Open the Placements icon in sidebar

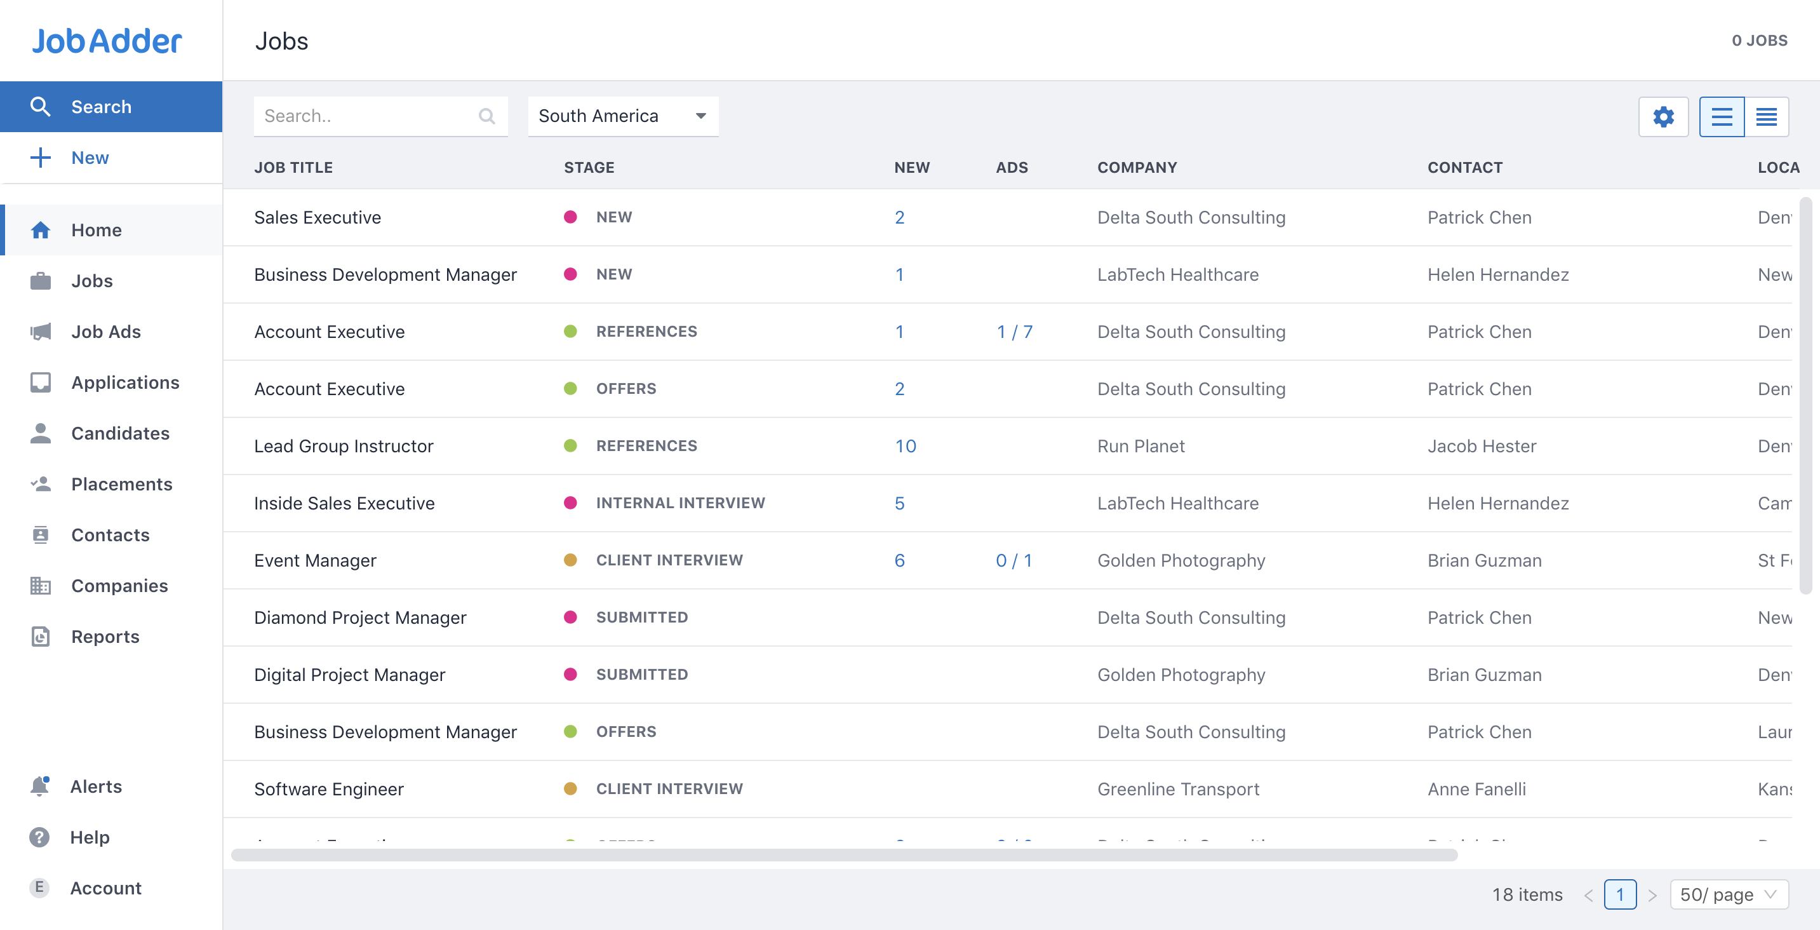point(40,484)
